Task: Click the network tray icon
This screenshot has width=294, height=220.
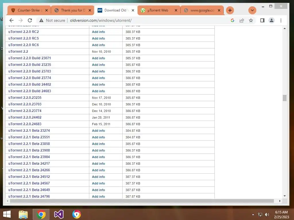Action: (x=260, y=215)
